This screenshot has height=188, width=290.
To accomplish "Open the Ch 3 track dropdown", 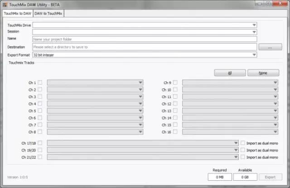I will pyautogui.click(x=95, y=97).
